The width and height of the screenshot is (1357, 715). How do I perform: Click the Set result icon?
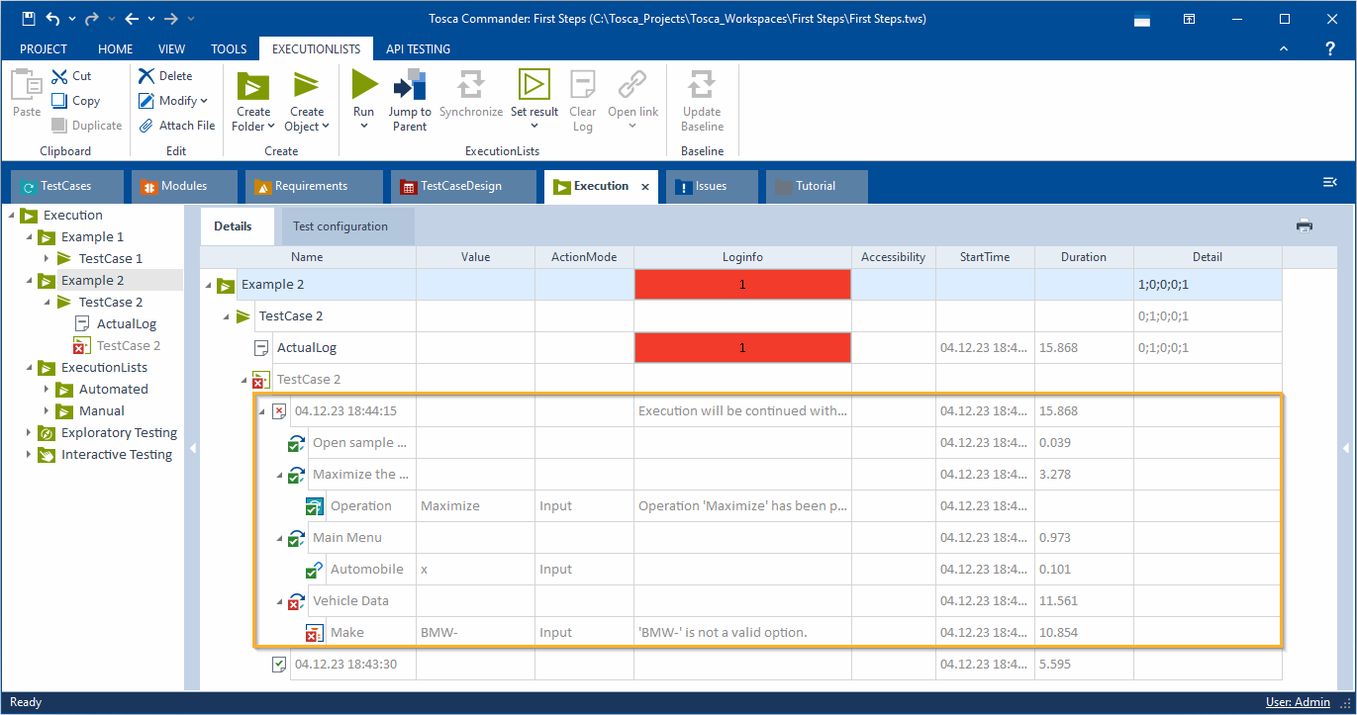coord(534,86)
